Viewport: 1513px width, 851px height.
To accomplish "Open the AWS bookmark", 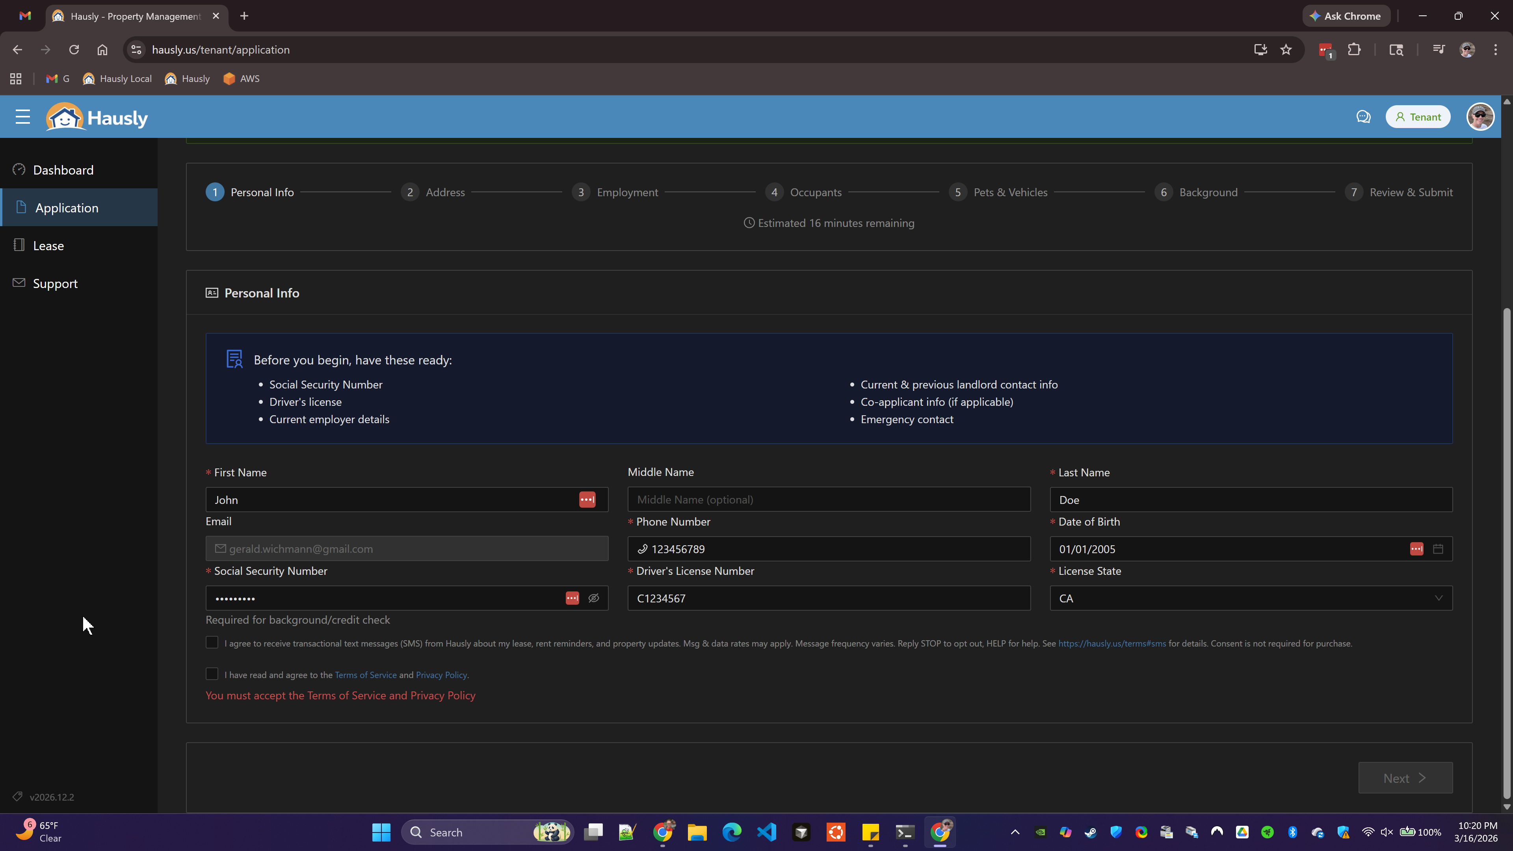I will coord(242,79).
